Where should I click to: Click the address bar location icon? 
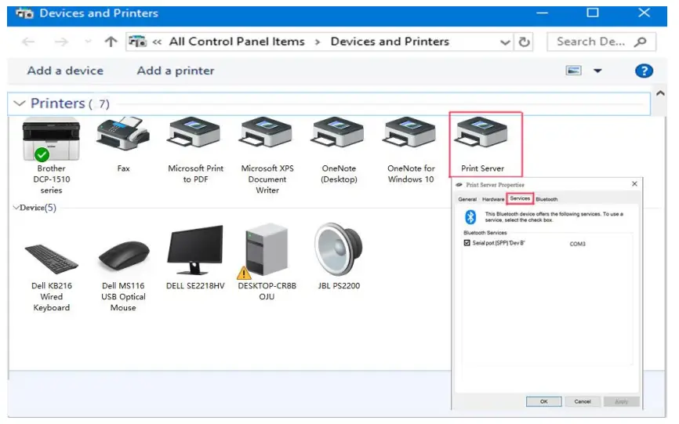pyautogui.click(x=137, y=42)
